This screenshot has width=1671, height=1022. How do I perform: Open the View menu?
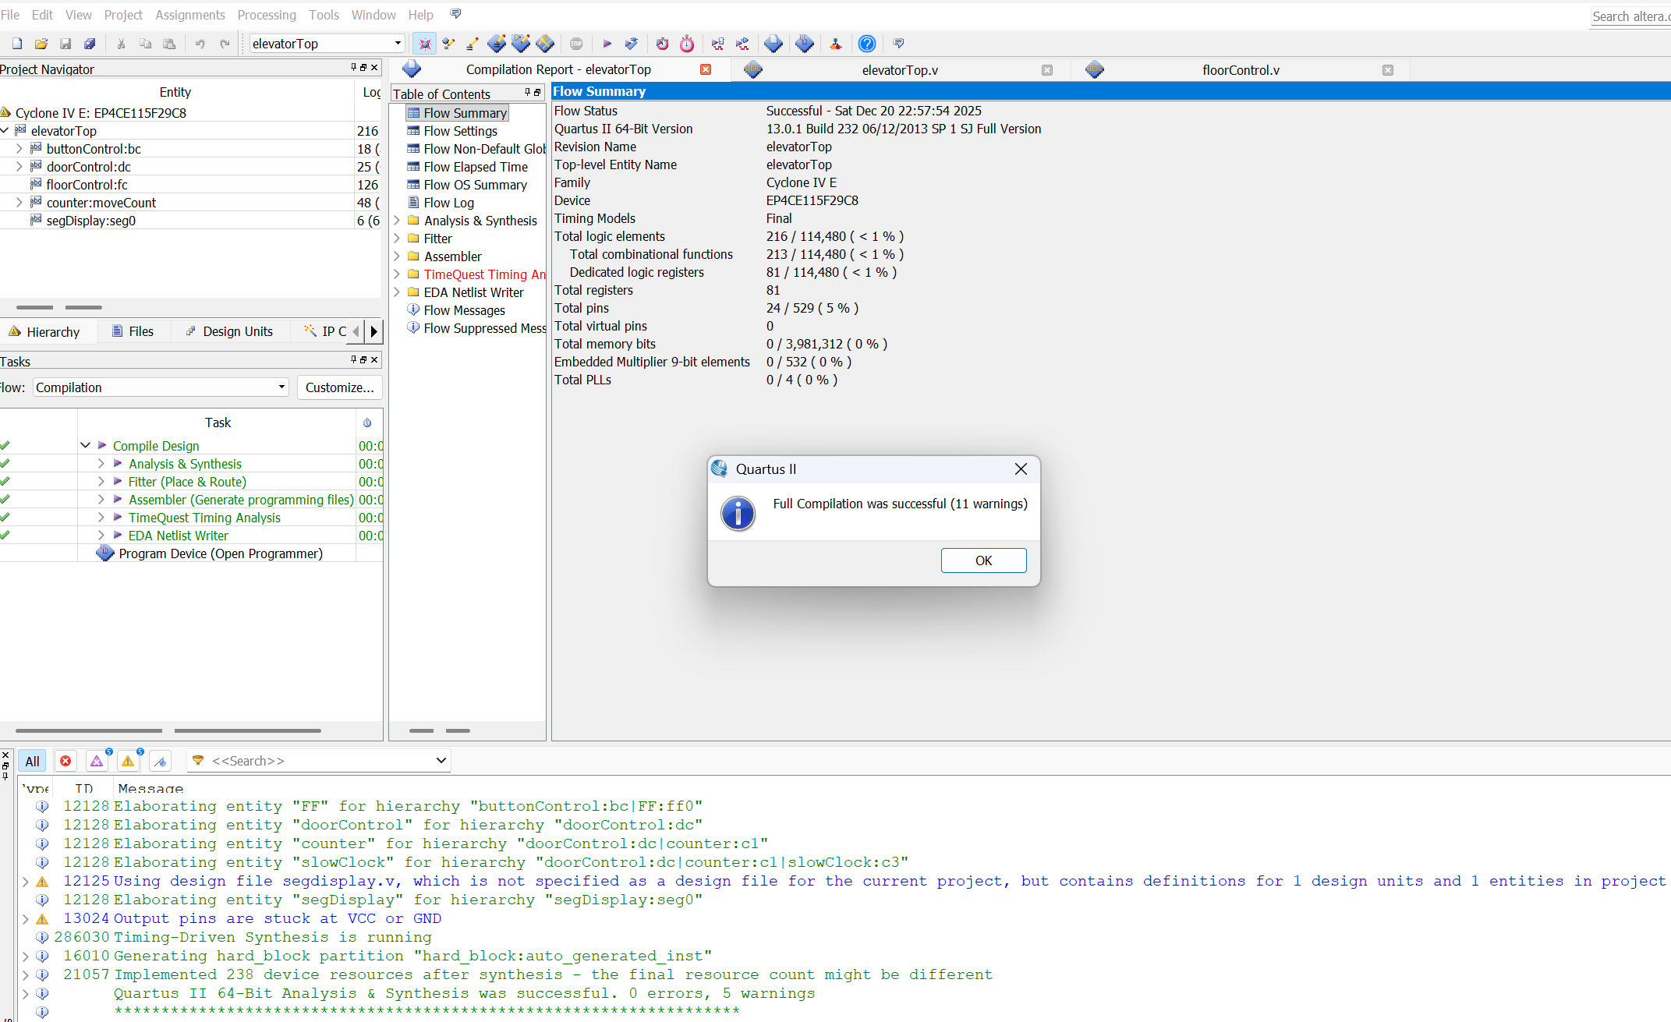coord(78,15)
